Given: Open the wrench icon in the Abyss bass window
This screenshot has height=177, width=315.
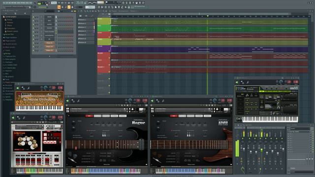Looking at the screenshot, I should click(163, 101).
